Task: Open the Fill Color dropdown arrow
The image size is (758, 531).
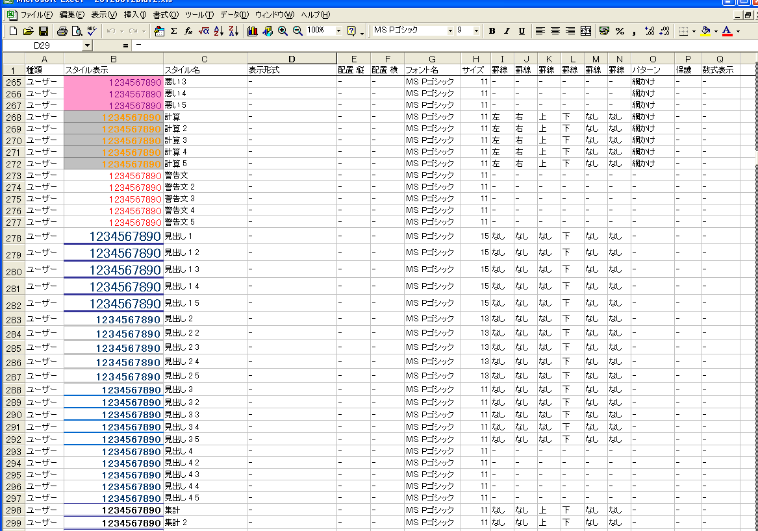Action: click(716, 31)
